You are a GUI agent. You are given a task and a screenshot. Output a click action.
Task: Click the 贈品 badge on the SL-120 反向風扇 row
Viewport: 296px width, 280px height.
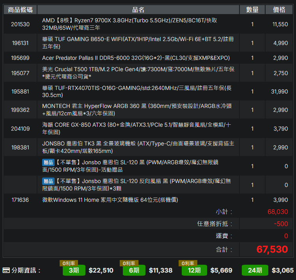point(48,181)
